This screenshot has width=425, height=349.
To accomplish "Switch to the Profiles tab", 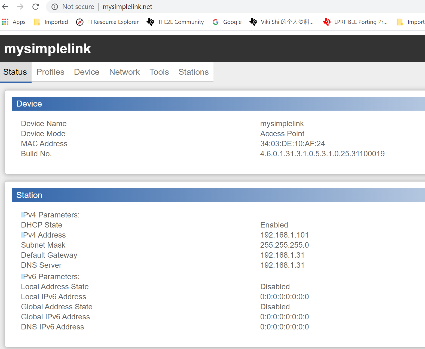I will click(50, 72).
